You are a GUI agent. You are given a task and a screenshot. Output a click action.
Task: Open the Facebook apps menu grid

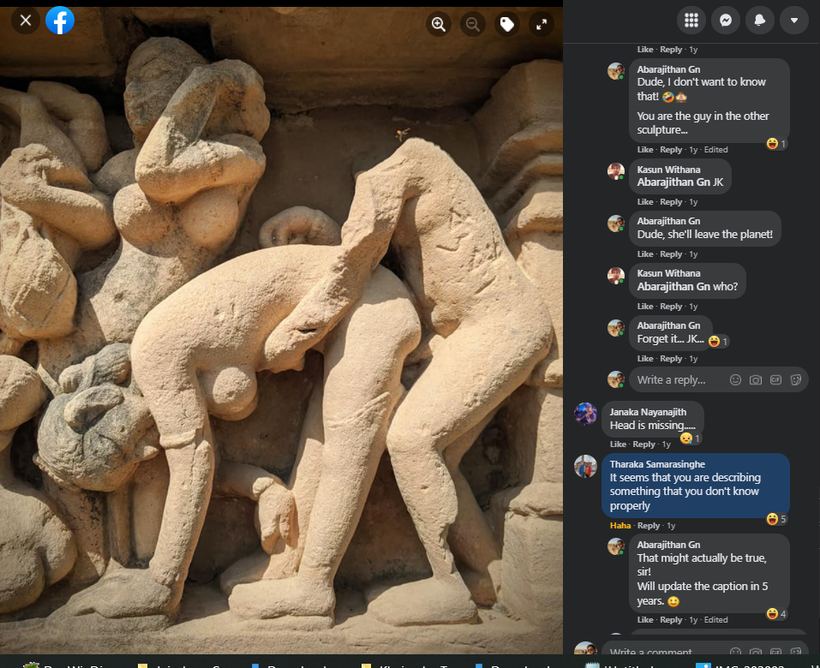click(691, 21)
